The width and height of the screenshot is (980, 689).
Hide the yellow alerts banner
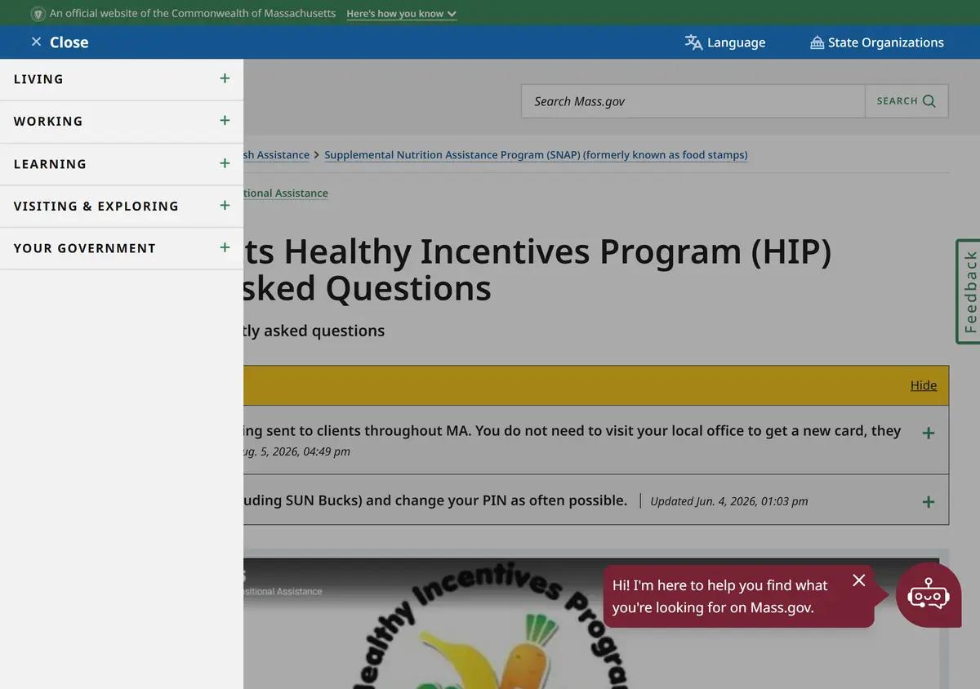click(924, 385)
